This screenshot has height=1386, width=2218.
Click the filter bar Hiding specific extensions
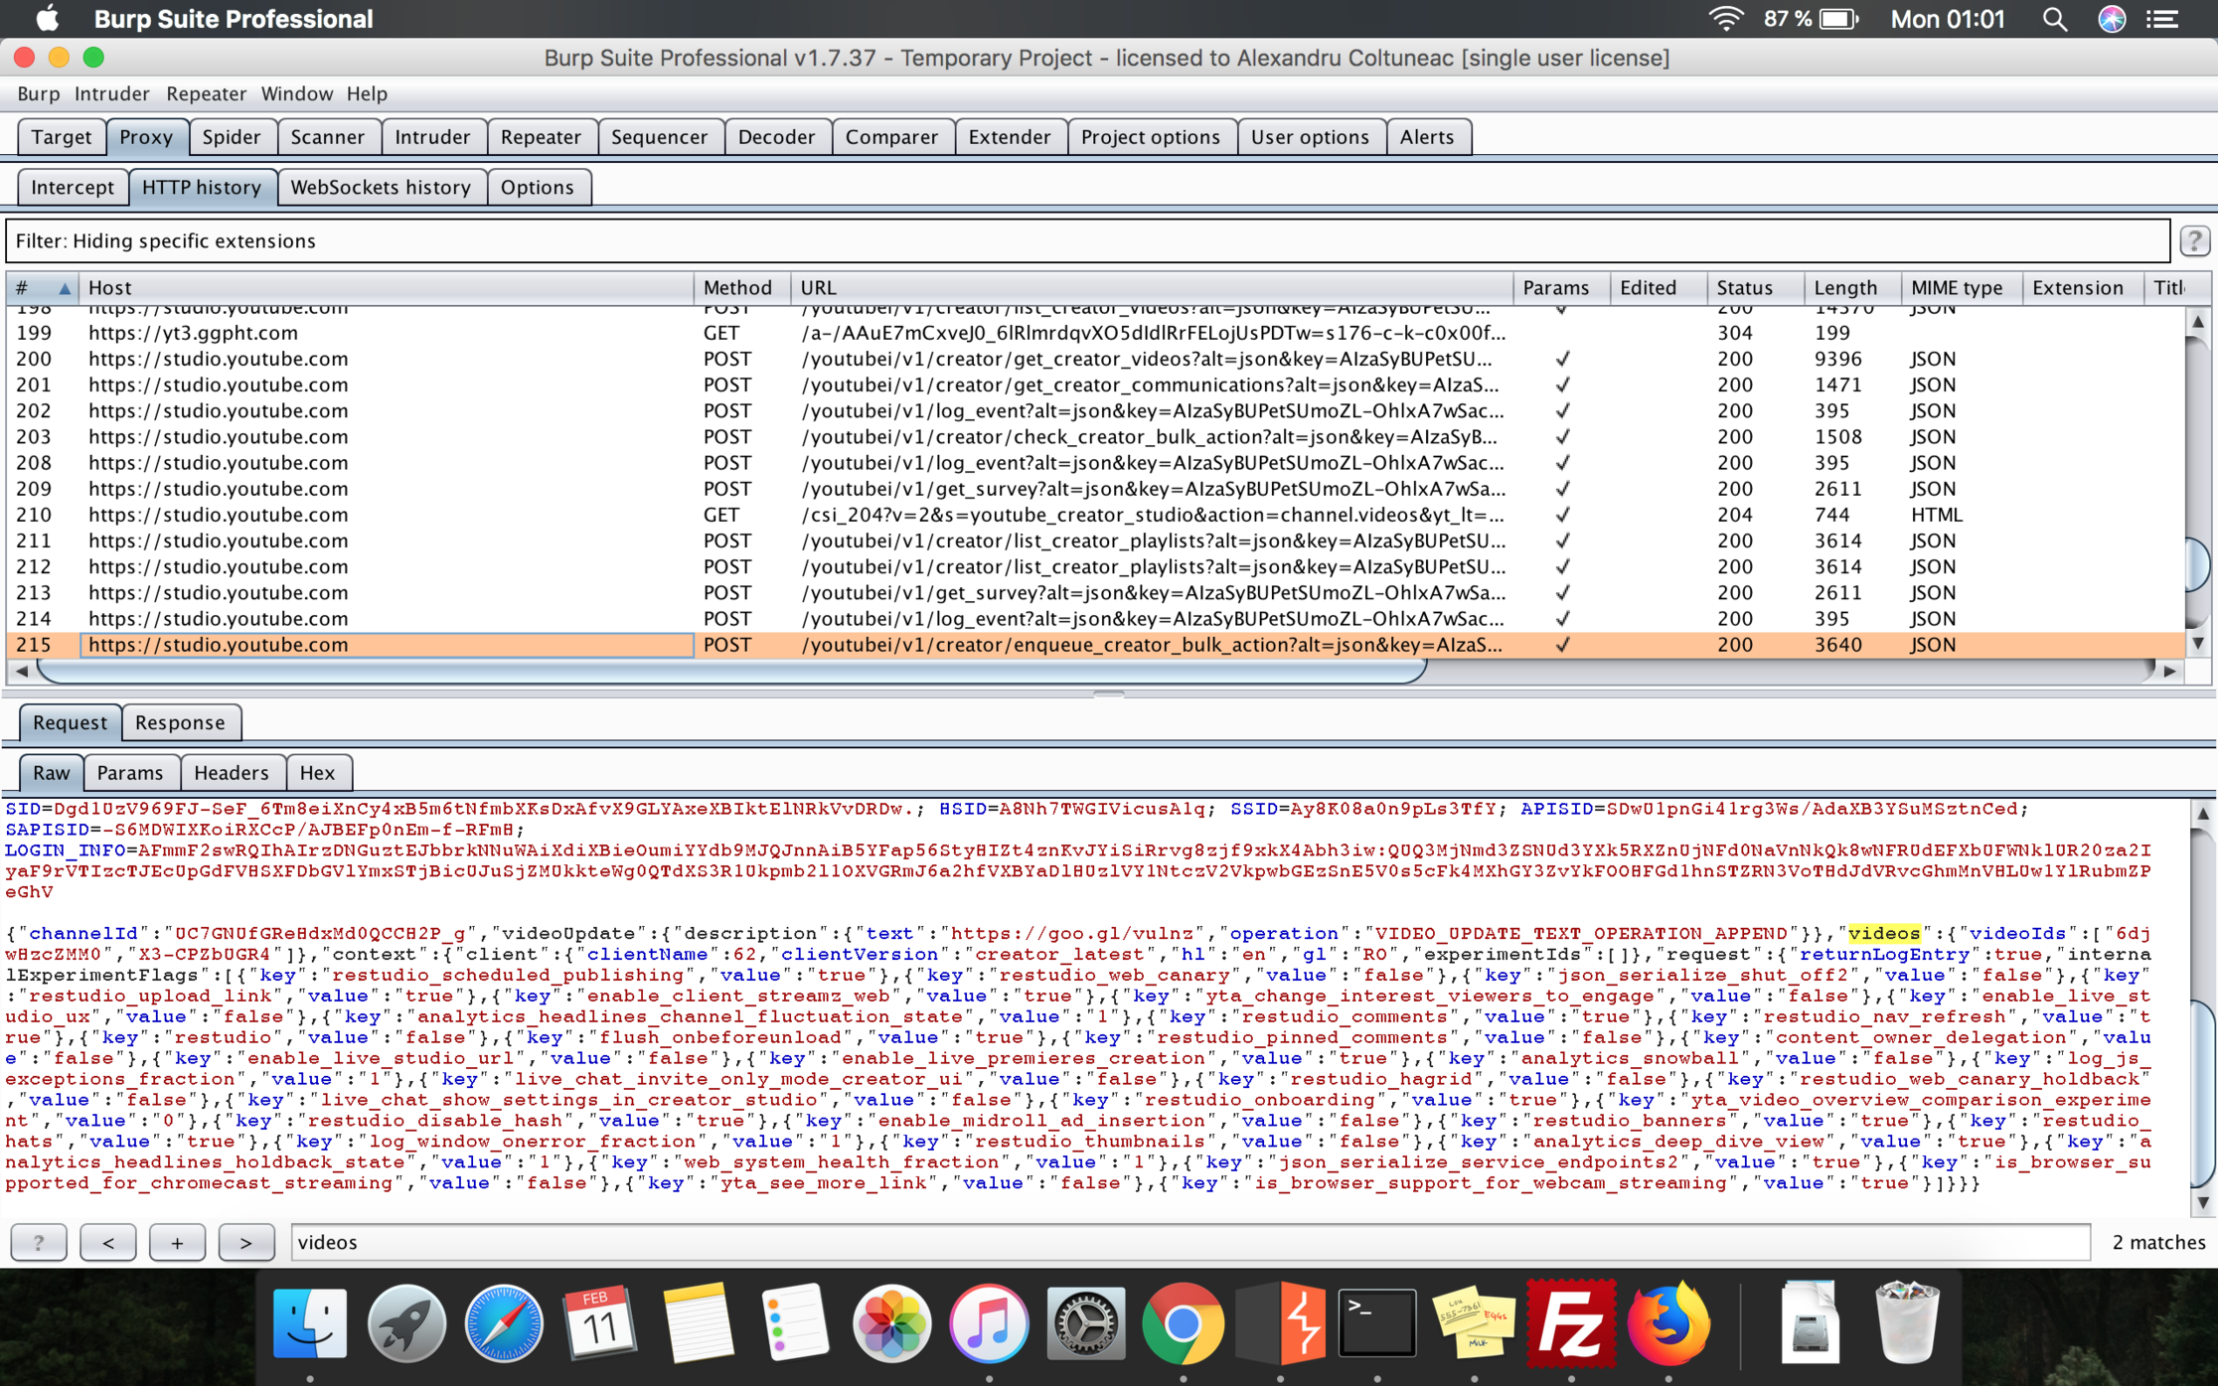pos(1087,241)
